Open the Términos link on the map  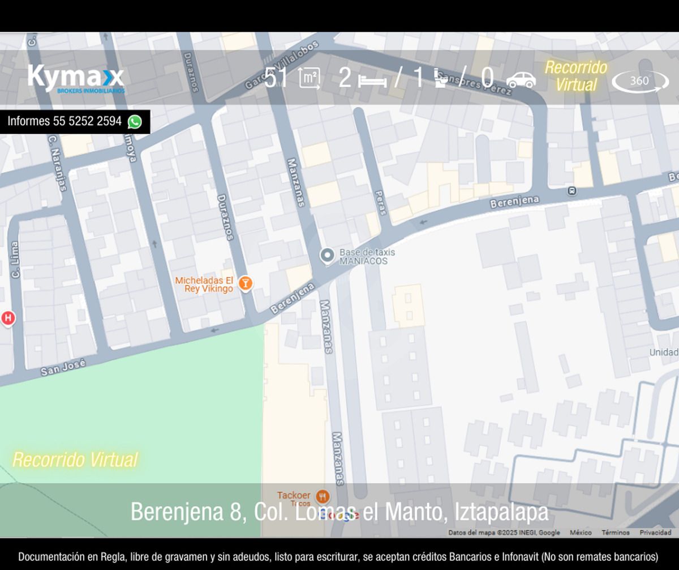[616, 533]
